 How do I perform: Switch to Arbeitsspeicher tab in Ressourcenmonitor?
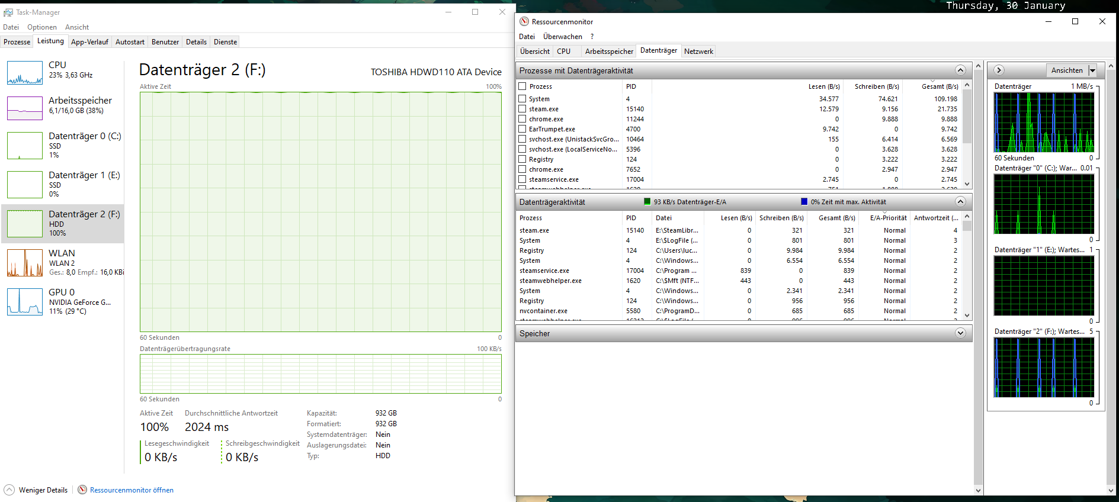pyautogui.click(x=609, y=51)
